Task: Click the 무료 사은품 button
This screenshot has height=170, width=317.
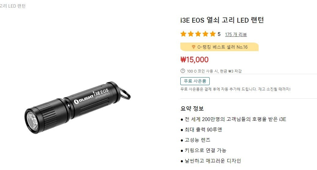Action: click(195, 81)
